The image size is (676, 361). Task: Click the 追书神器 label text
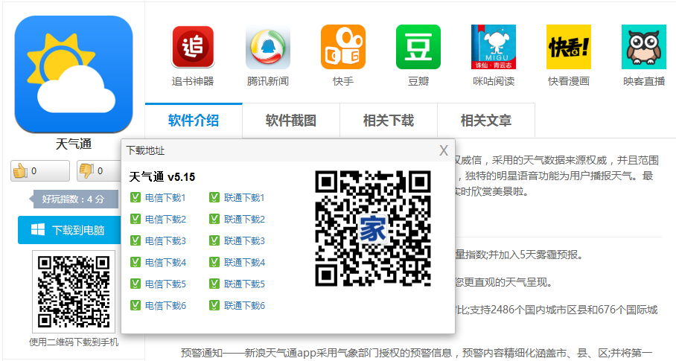click(x=193, y=81)
